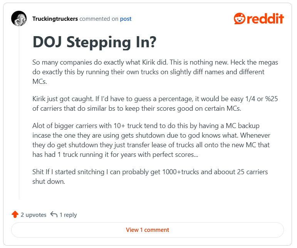Open the "1 reply" link
Viewport: 297px width, 248px height.
point(68,215)
